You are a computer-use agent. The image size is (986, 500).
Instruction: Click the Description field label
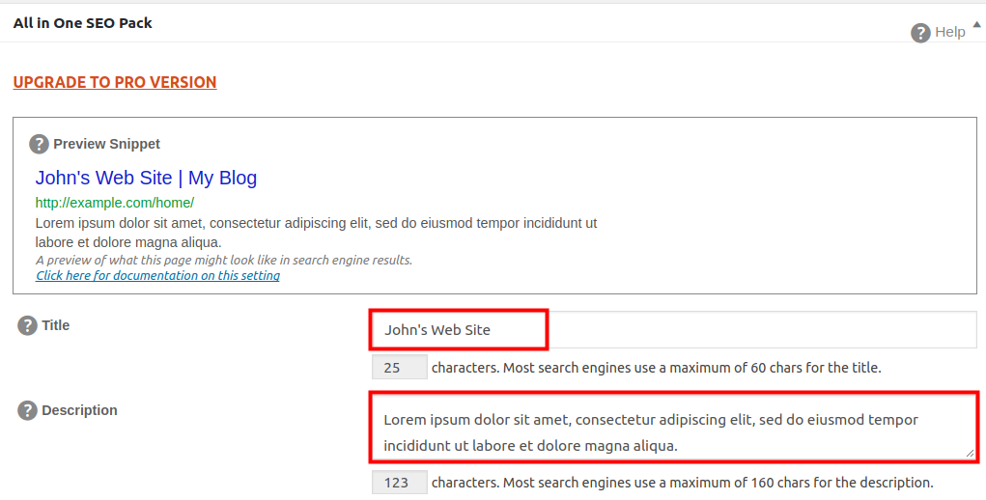(x=79, y=410)
